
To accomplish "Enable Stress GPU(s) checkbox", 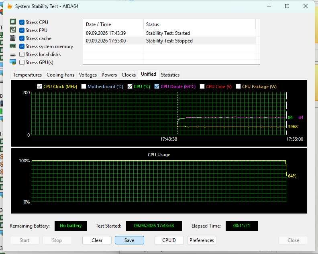I will click(22, 62).
